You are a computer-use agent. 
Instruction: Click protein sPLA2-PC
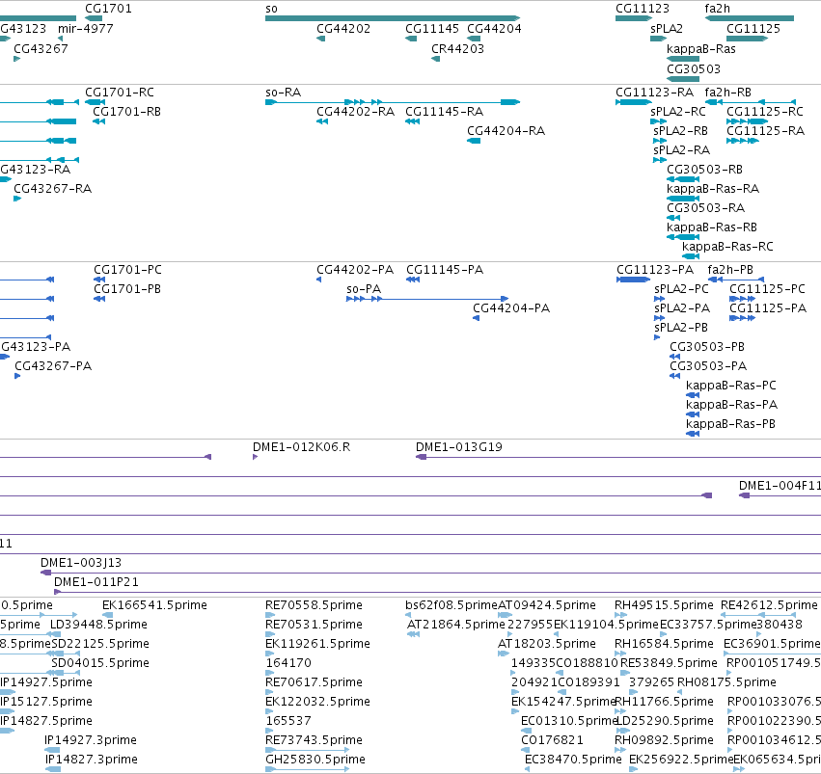coord(681,290)
